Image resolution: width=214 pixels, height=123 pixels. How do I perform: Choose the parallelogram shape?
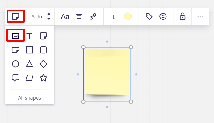(30, 78)
